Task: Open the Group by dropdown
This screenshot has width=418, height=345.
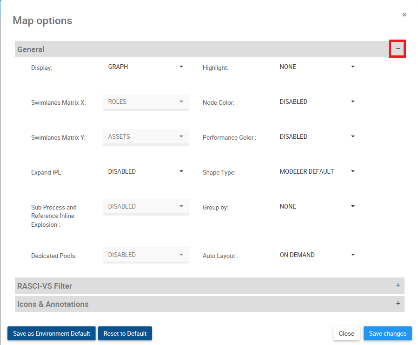Action: [x=317, y=207]
